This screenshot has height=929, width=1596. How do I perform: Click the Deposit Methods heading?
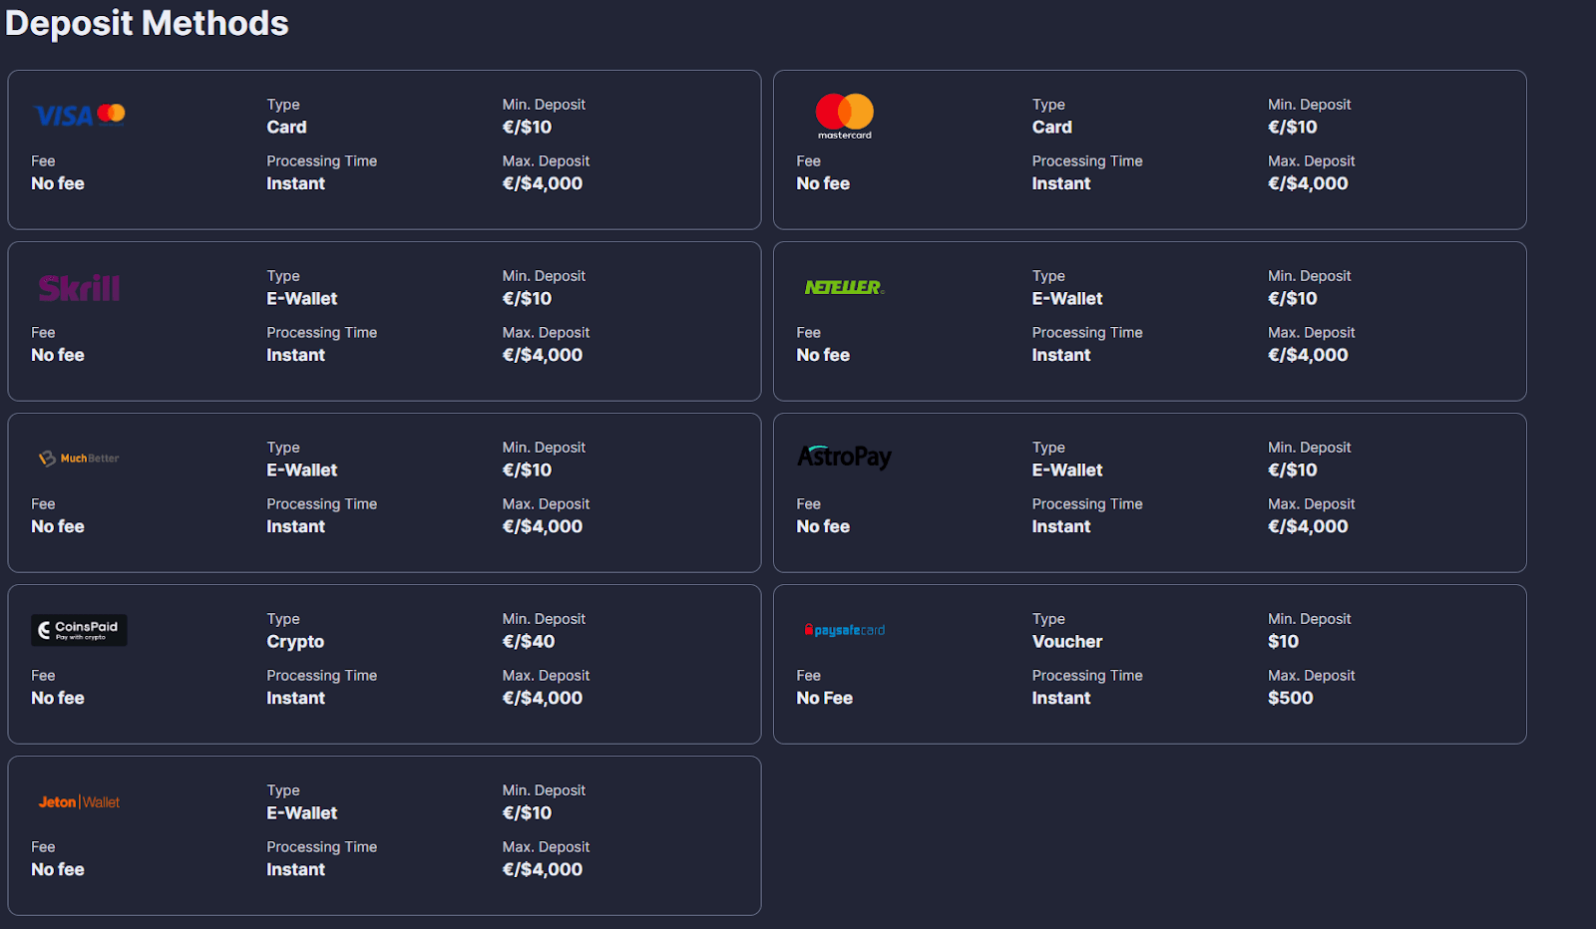point(147,23)
